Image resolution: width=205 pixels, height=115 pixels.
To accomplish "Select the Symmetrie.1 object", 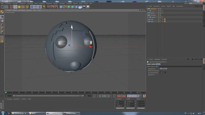I will 153,9.
